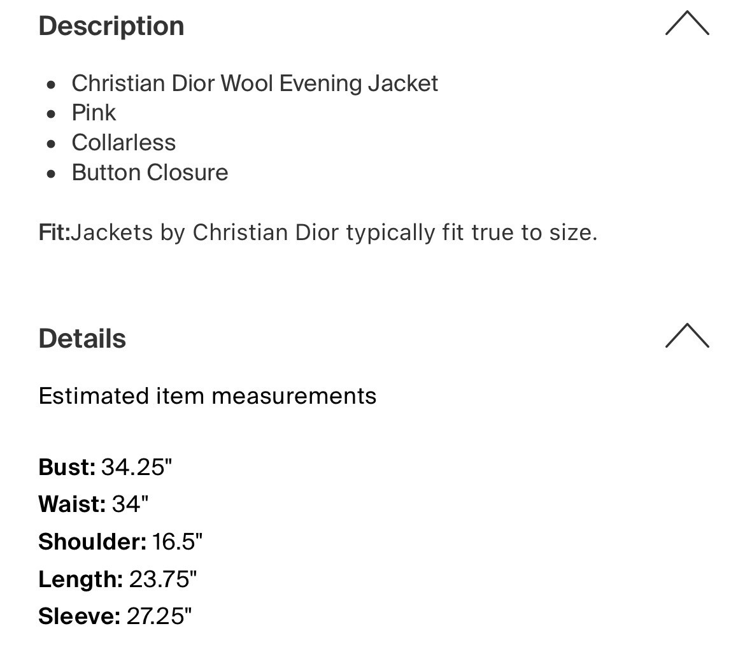Click Estimated item measurements text
Viewport: 745px width, 654px height.
pyautogui.click(x=208, y=395)
